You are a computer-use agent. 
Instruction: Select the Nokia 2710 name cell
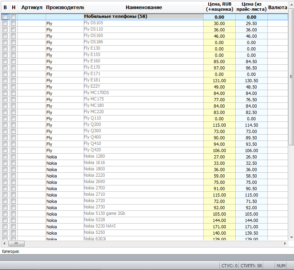click(x=144, y=195)
